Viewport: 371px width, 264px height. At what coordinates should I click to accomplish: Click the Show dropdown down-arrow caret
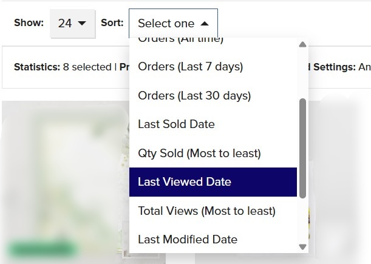click(82, 23)
